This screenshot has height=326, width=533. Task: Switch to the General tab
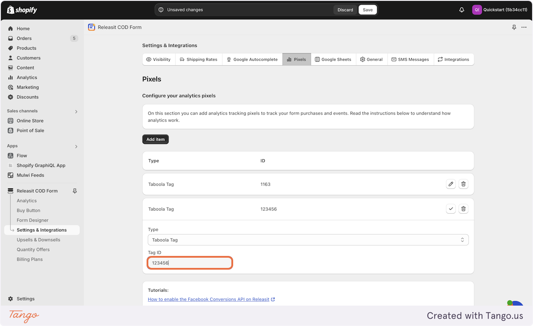[372, 59]
